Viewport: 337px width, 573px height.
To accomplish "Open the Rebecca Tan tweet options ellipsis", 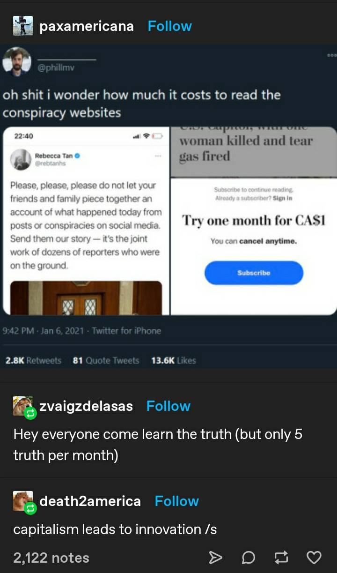I will tap(158, 155).
